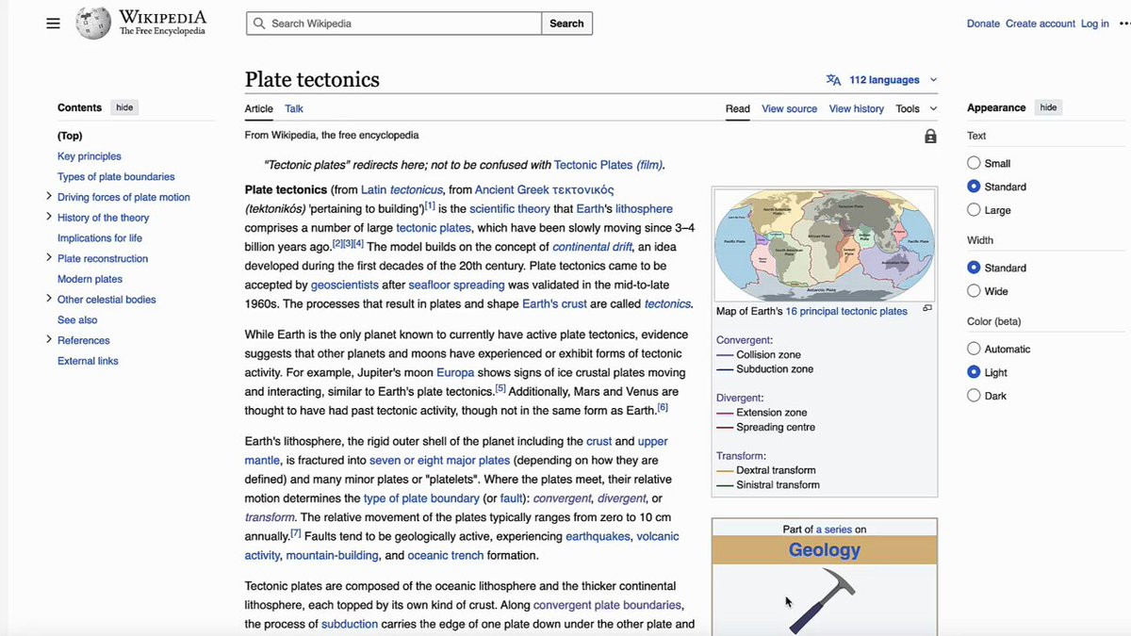Go to Implications for life section
Screen dimensions: 1131x636
tap(100, 238)
